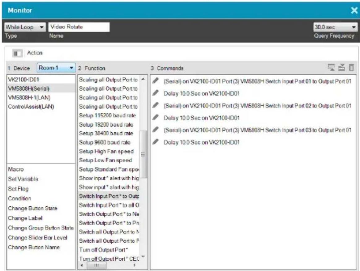Click function list scroll down arrow
This screenshot has width=360, height=271.
[x=143, y=256]
